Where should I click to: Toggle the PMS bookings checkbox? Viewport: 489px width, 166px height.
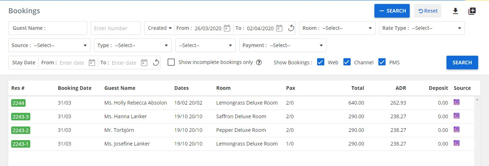382,62
